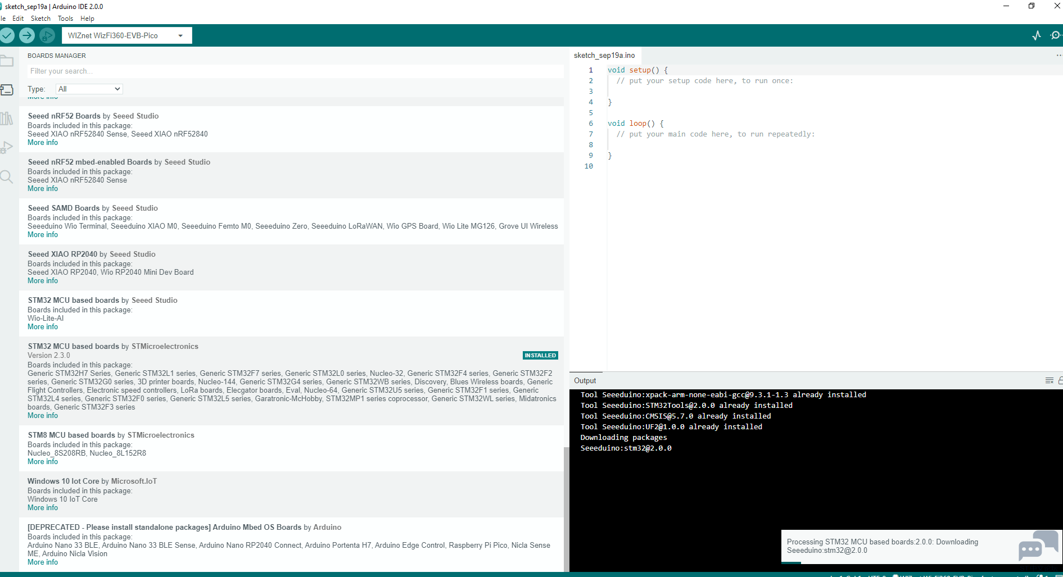Click the Verify sketch checkmark button
Viewport: 1063px width, 577px height.
pos(7,35)
